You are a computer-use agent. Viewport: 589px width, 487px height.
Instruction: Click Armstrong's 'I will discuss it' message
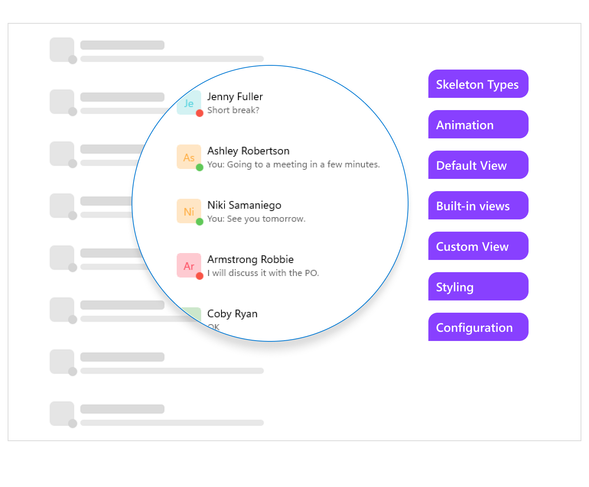[263, 273]
